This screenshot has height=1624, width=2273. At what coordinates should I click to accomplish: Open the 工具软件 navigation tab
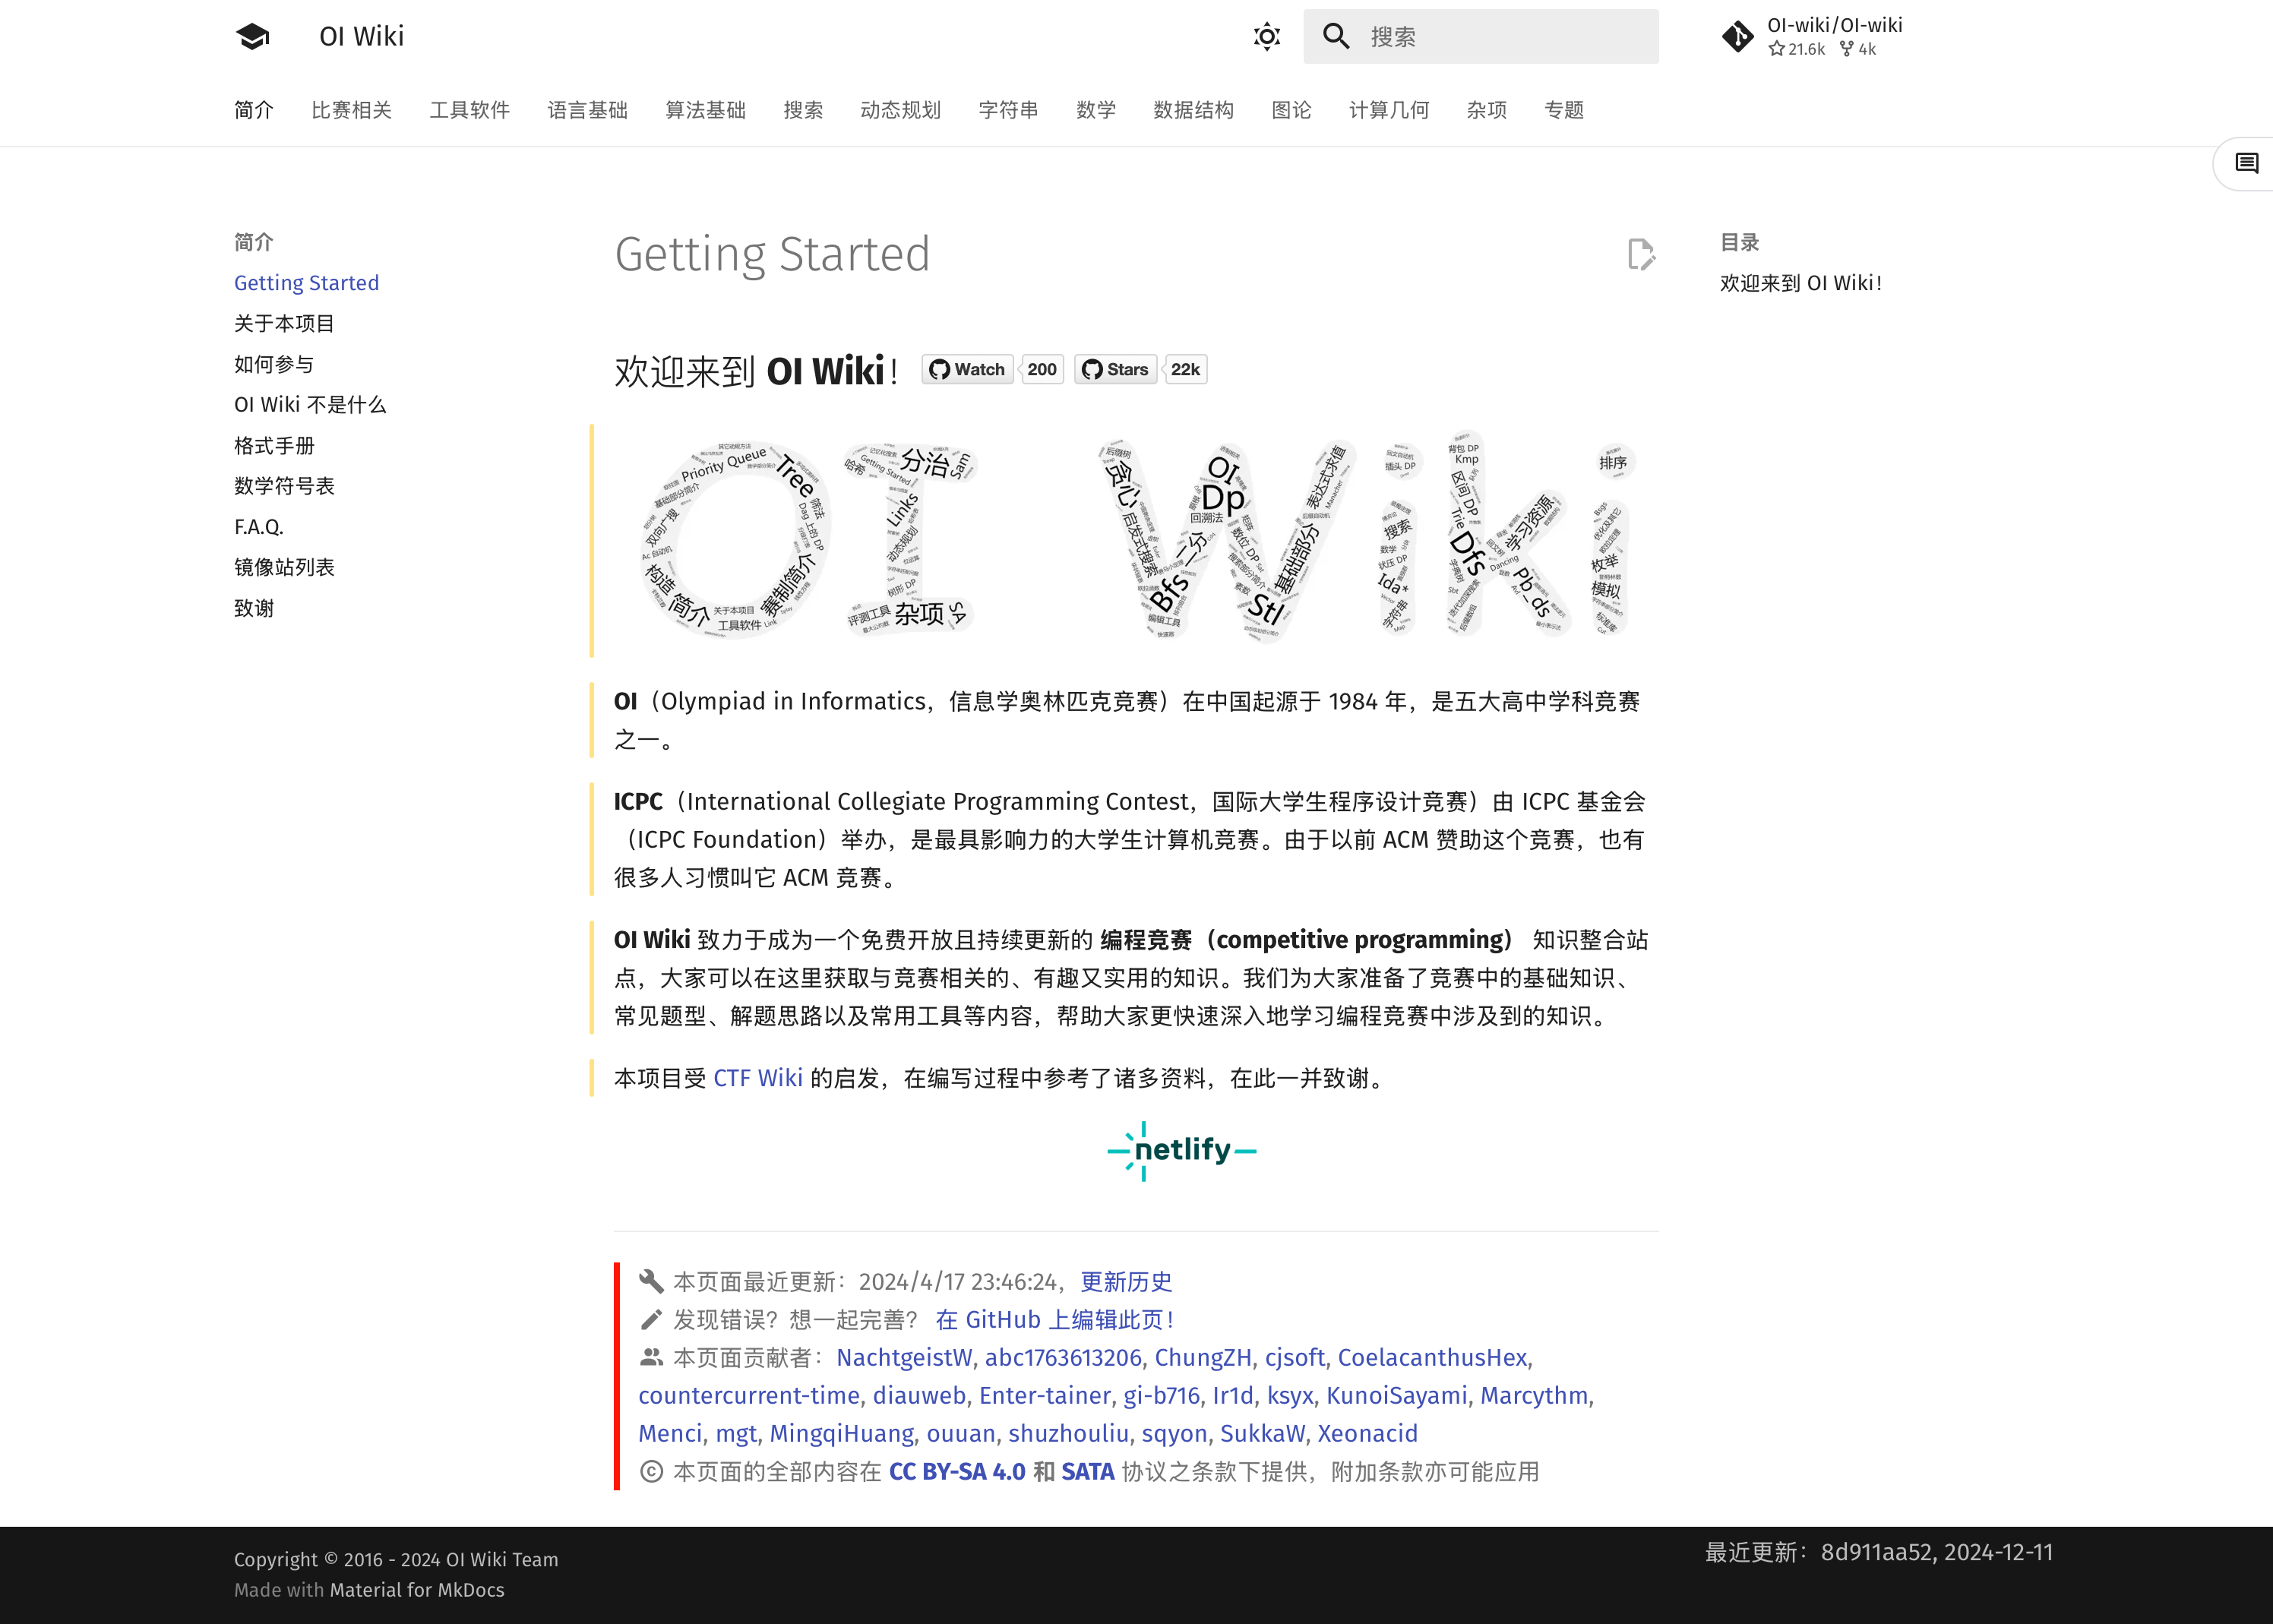pyautogui.click(x=469, y=110)
